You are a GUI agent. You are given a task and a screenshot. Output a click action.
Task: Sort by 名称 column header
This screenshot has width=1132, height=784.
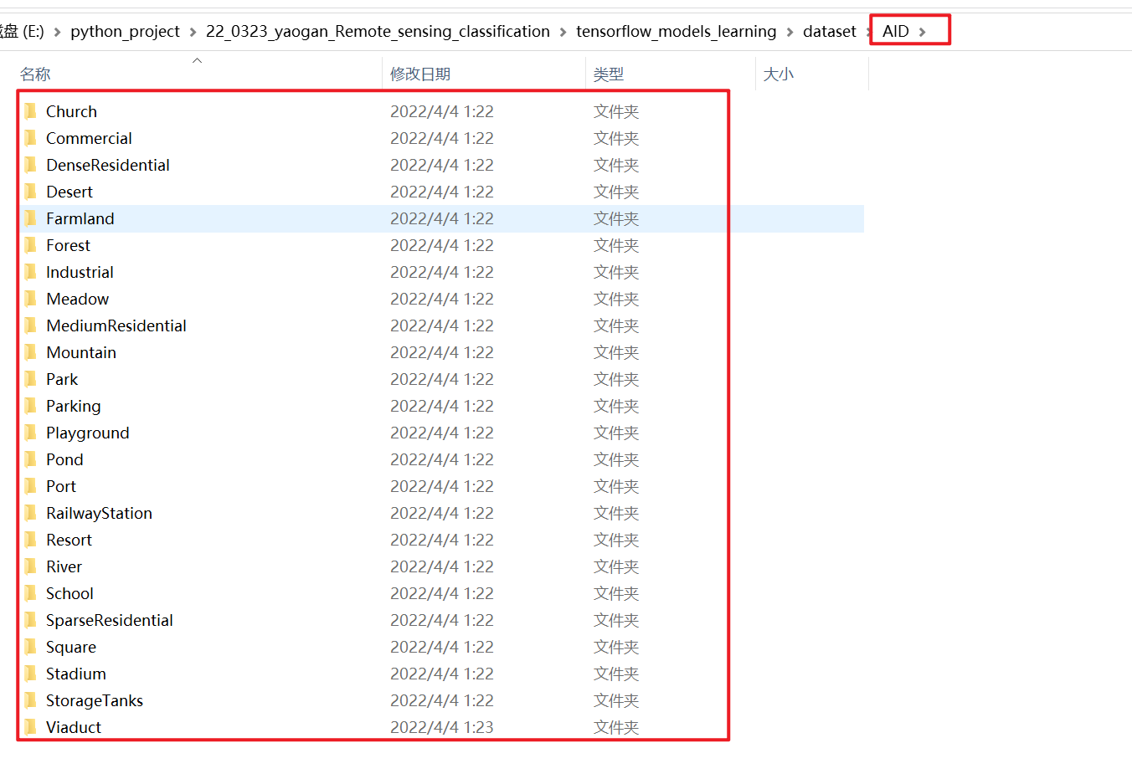tap(35, 74)
